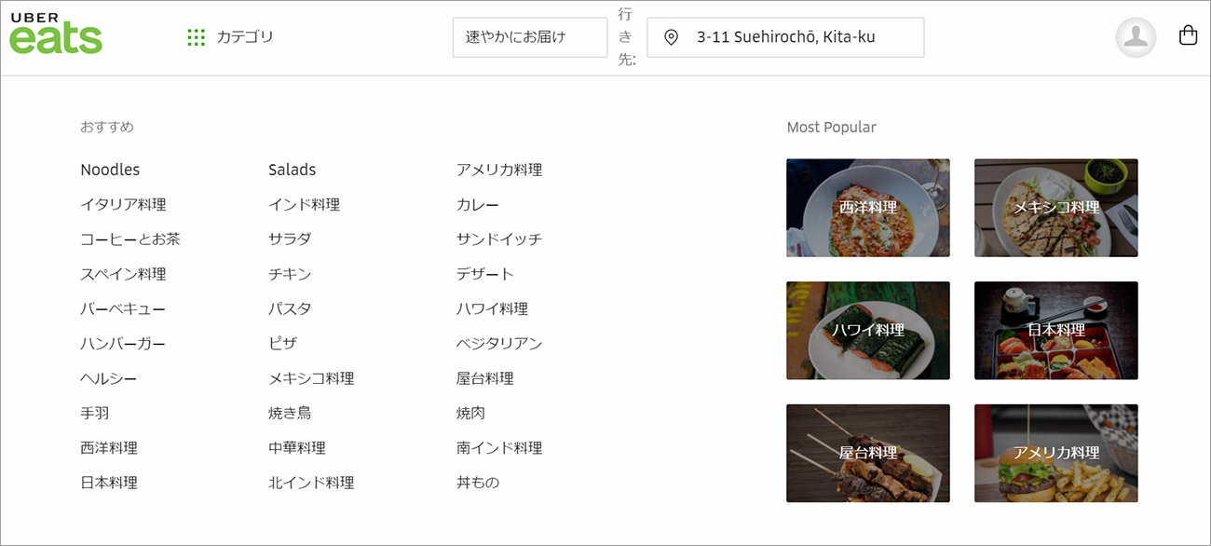Choose インド料理 category
This screenshot has height=546, width=1211.
click(x=304, y=204)
